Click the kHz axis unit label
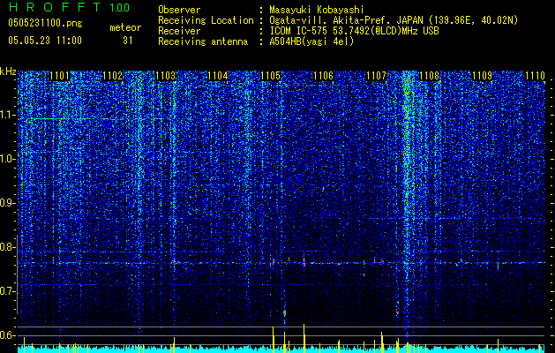 (x=8, y=71)
